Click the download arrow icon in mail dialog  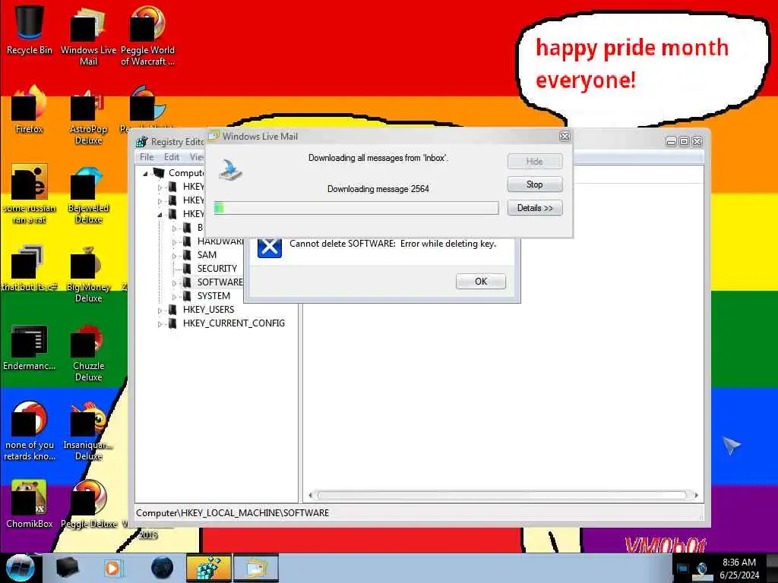(x=231, y=170)
